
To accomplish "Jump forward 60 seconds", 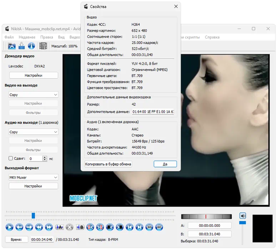I will tap(159, 227).
